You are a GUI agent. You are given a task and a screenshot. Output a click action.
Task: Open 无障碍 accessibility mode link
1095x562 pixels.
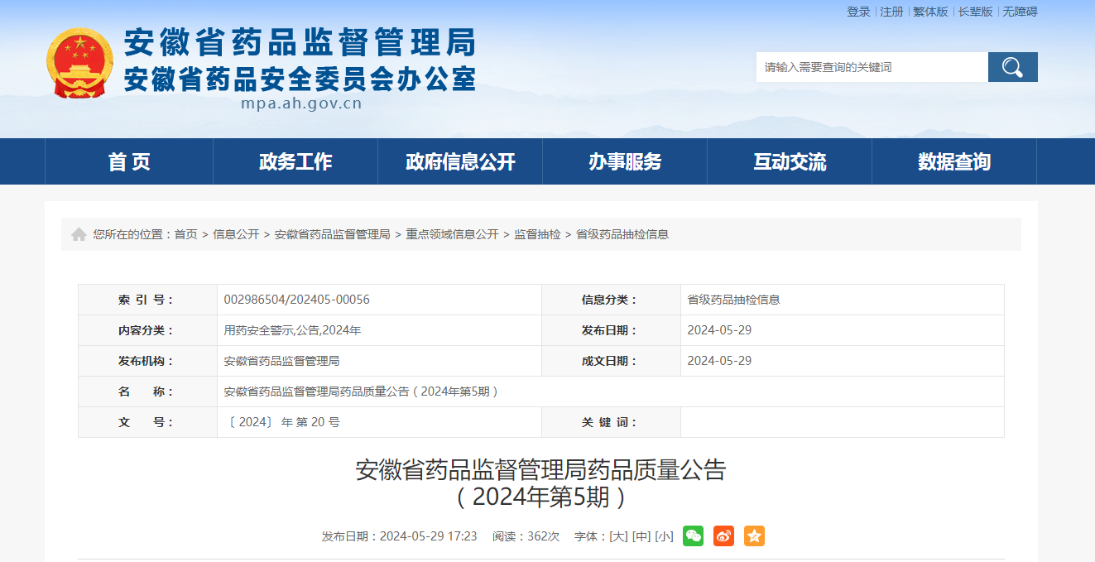click(1020, 12)
